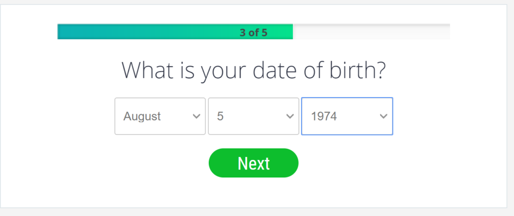Click the filled green part of the progress bar

tap(175, 32)
